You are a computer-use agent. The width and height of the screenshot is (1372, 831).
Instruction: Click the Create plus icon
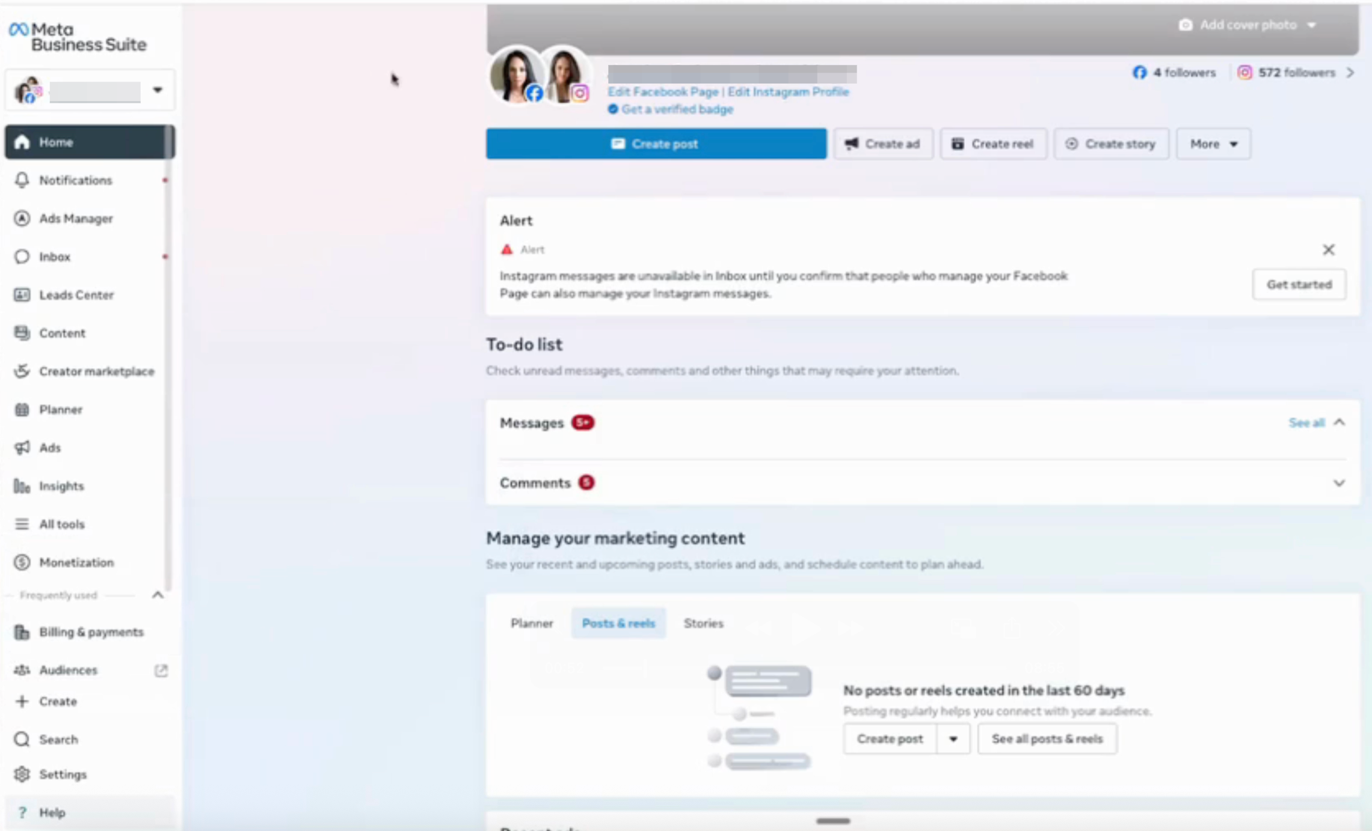tap(22, 701)
